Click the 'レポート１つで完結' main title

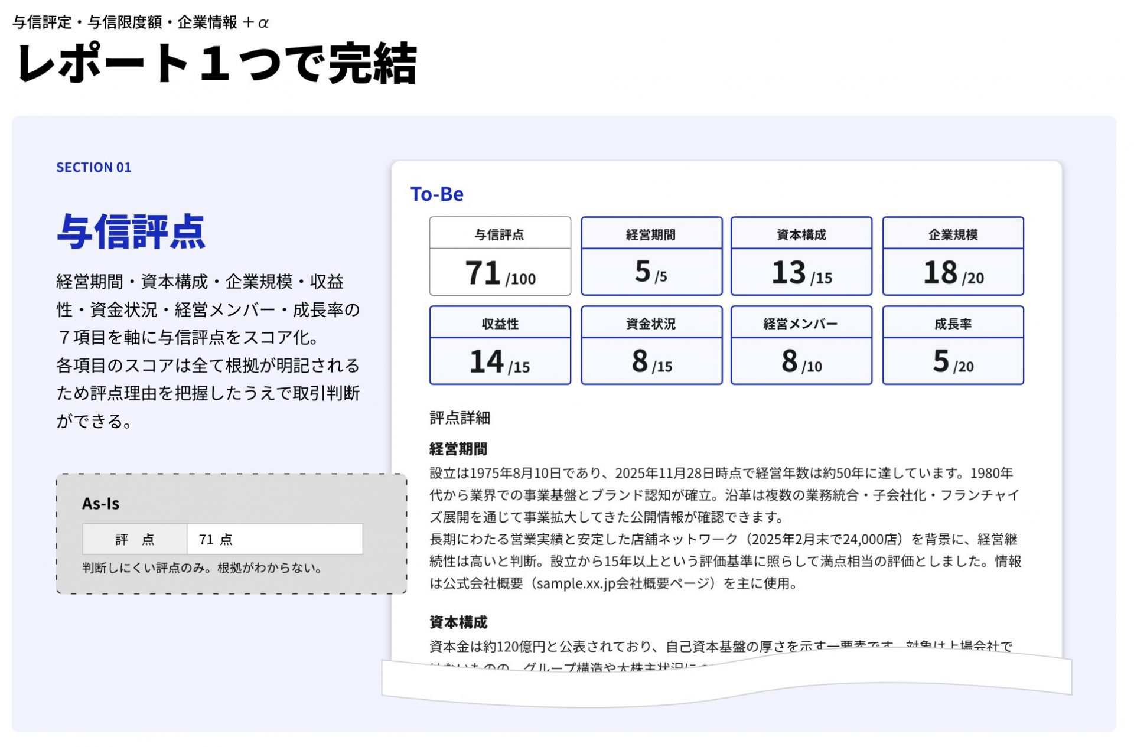[217, 63]
